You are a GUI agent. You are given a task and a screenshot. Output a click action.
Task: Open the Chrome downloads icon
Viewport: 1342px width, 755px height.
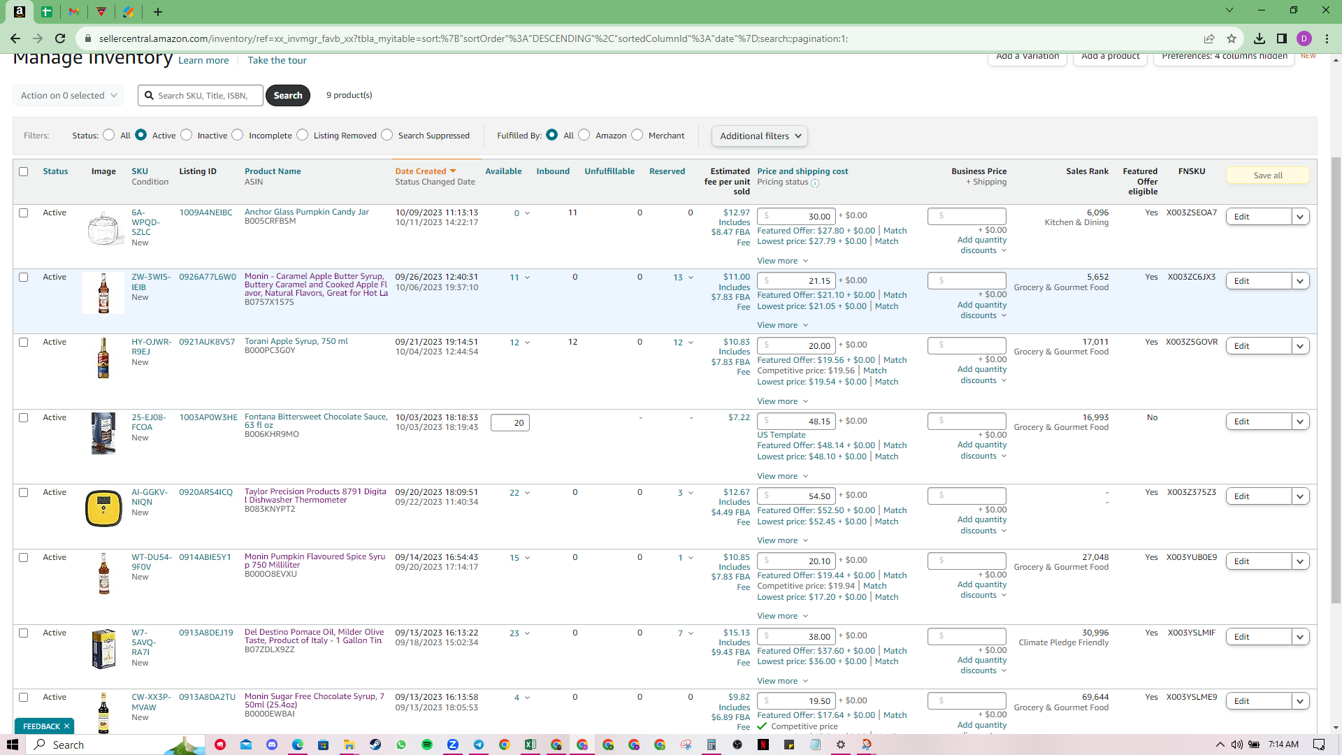[x=1260, y=38]
